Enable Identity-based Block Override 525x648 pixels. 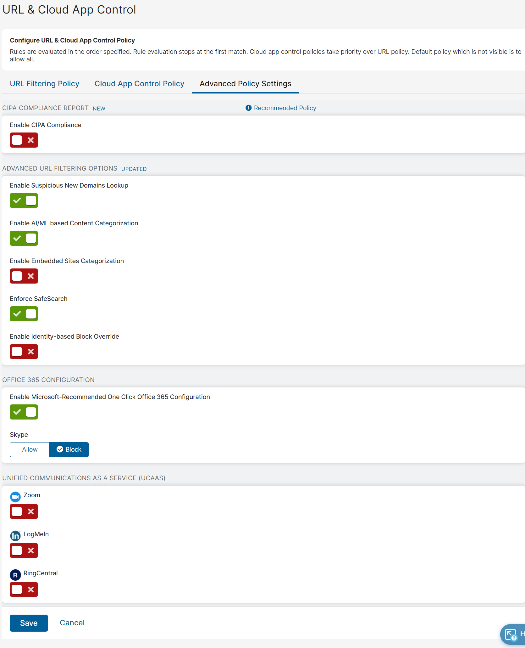tap(24, 352)
